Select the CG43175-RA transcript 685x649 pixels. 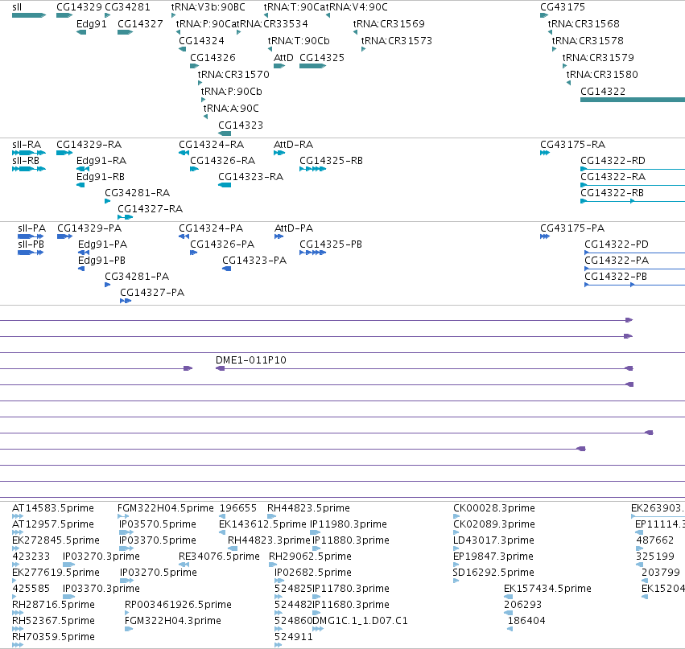(x=545, y=153)
